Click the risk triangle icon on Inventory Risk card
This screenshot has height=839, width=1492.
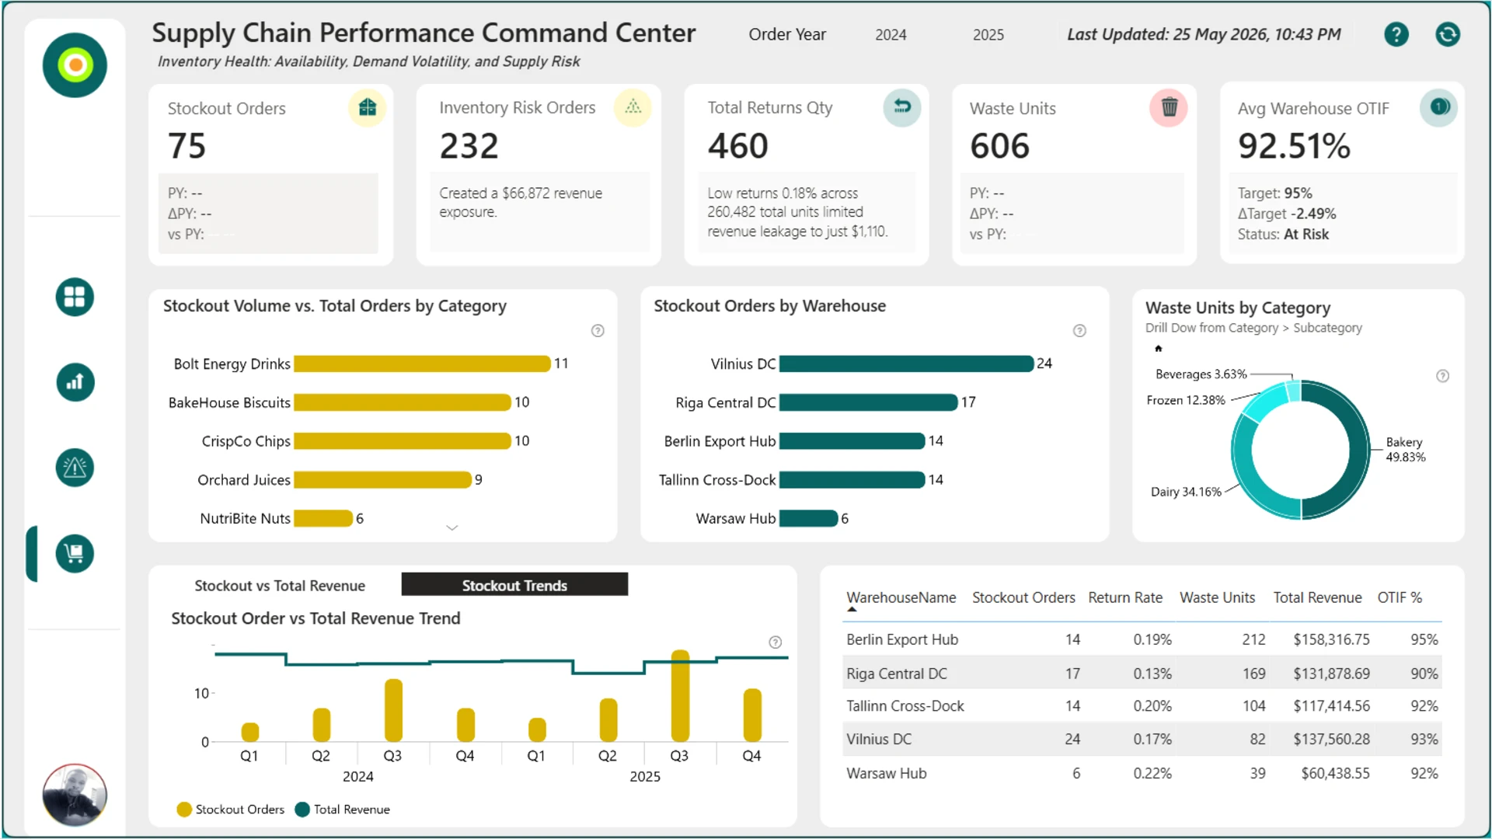(633, 107)
